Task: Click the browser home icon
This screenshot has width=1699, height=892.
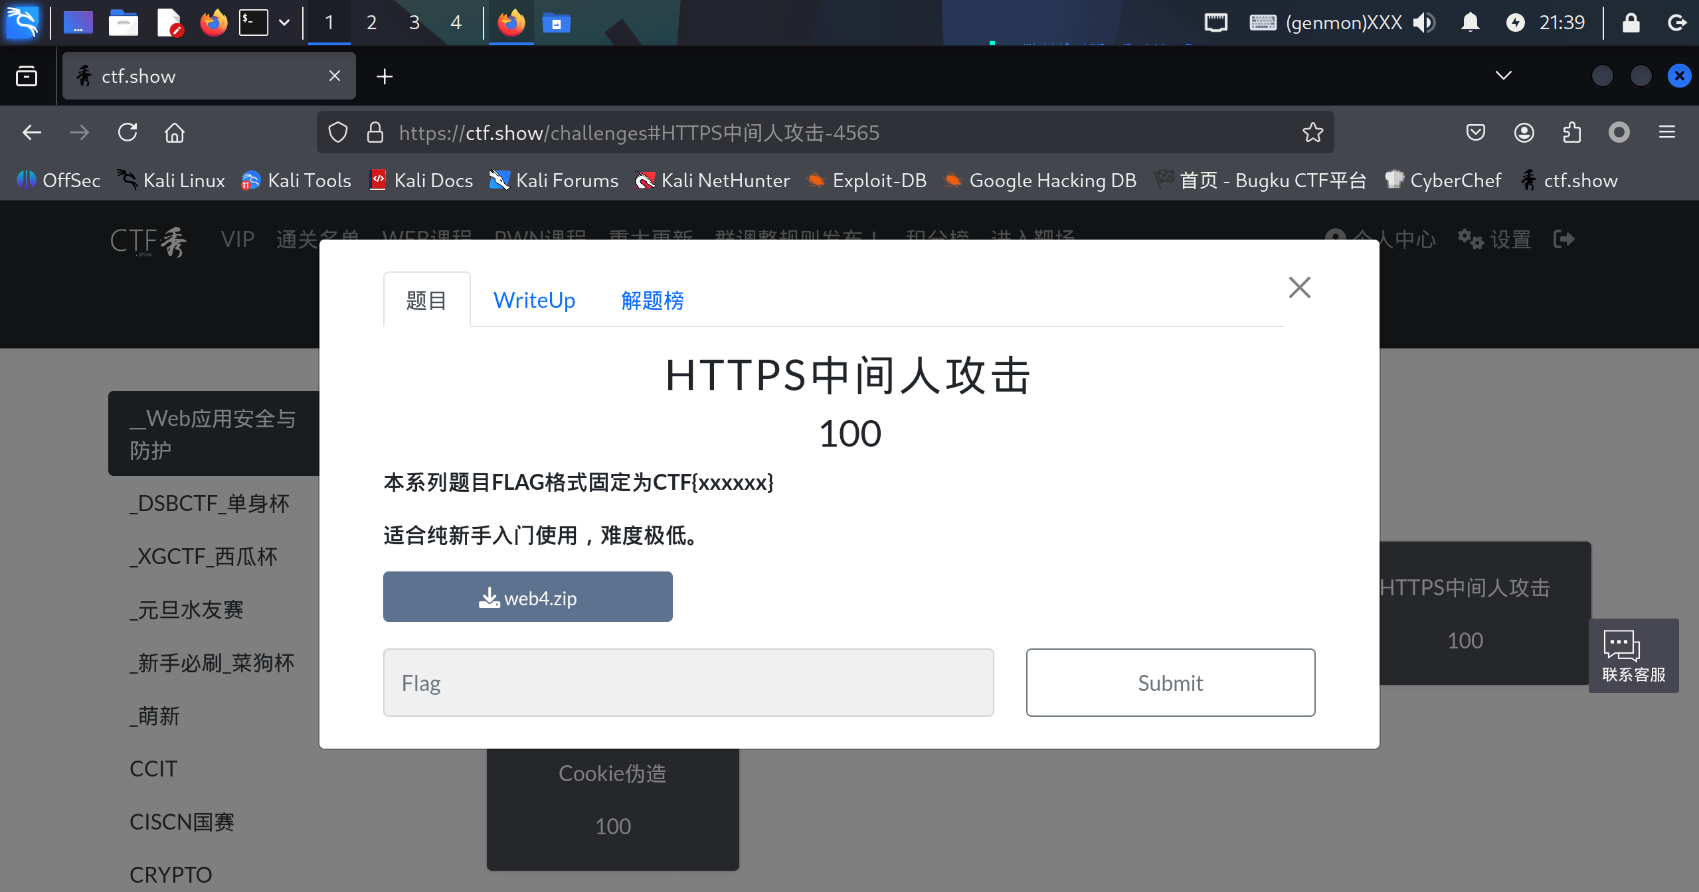Action: coord(175,133)
